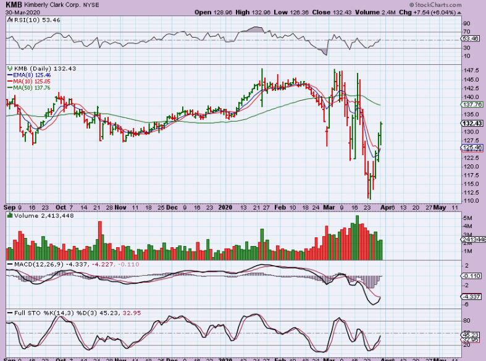Click the 137.76 price tag on right axis

[x=472, y=105]
